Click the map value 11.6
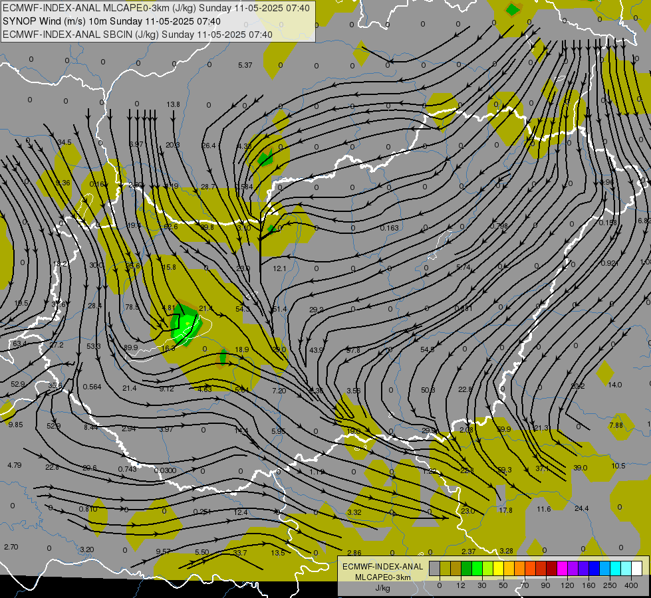Image resolution: width=651 pixels, height=598 pixels. [543, 509]
